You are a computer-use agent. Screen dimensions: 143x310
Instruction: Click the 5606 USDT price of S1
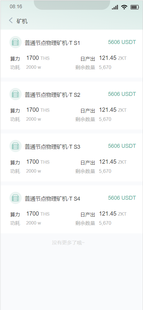tap(122, 42)
